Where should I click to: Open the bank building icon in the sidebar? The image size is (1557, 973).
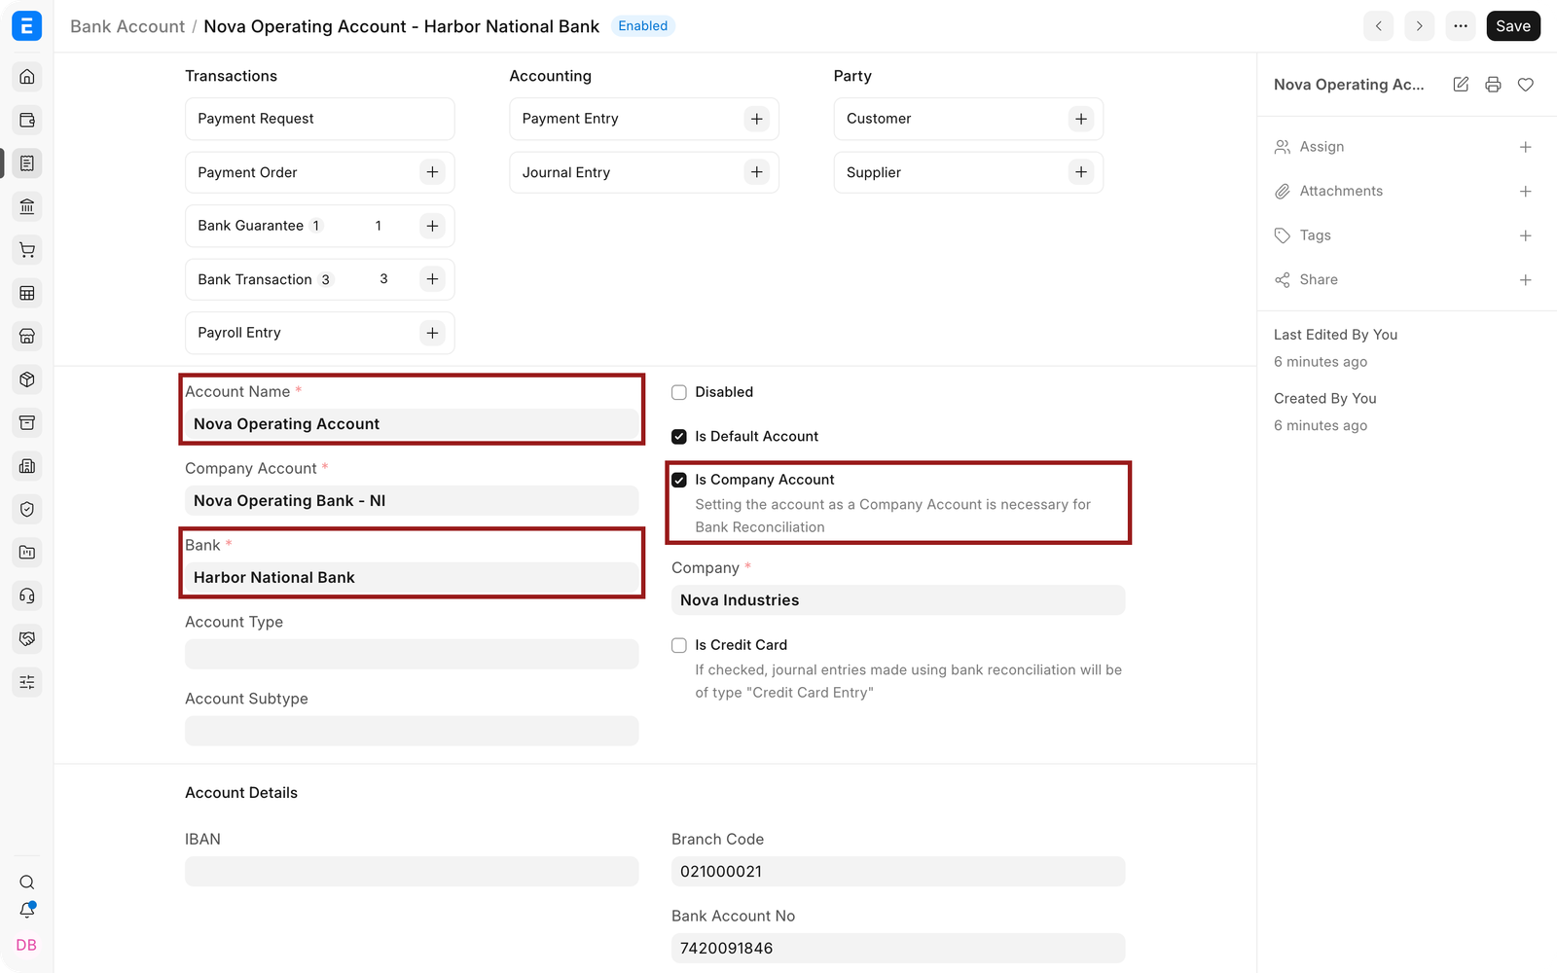(27, 206)
